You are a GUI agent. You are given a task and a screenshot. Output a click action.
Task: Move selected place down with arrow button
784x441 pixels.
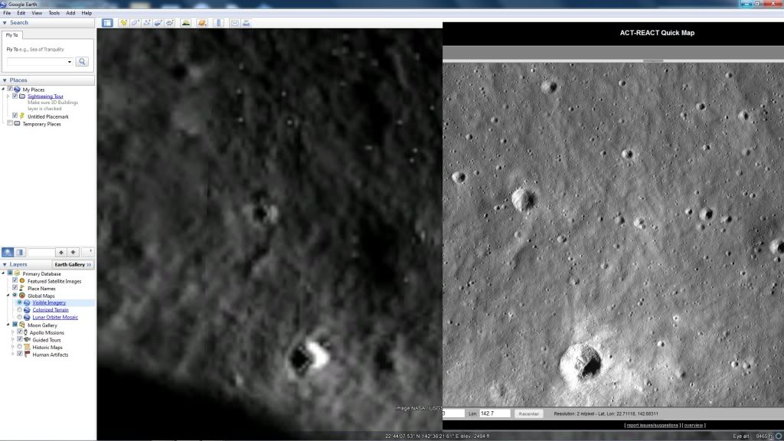(73, 252)
